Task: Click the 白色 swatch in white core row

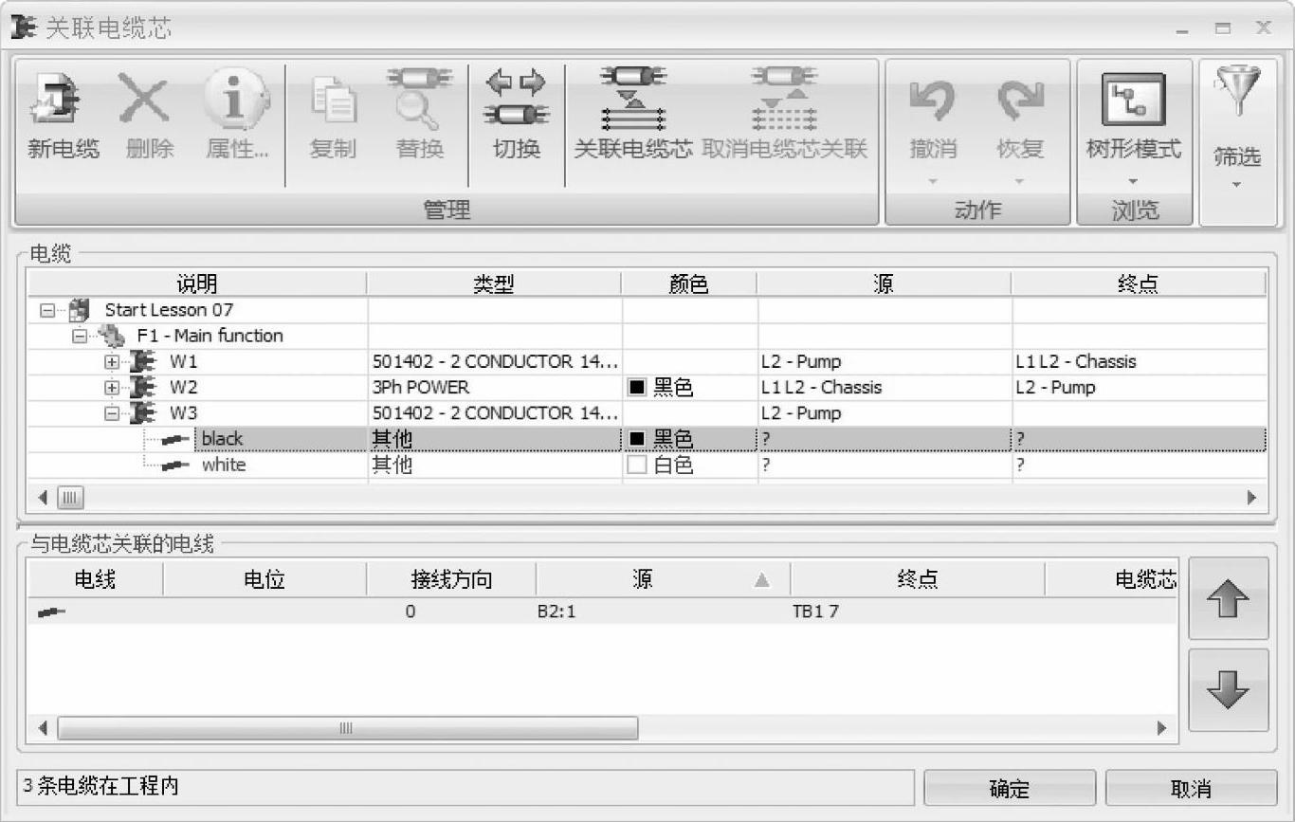Action: [637, 465]
